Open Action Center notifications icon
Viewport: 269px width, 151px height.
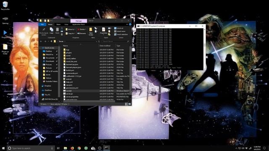(x=264, y=148)
